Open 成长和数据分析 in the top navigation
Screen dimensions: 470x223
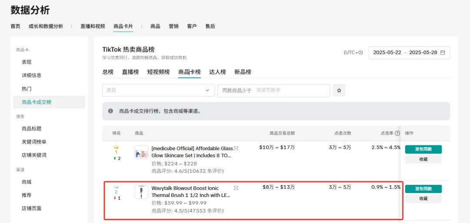coord(46,26)
